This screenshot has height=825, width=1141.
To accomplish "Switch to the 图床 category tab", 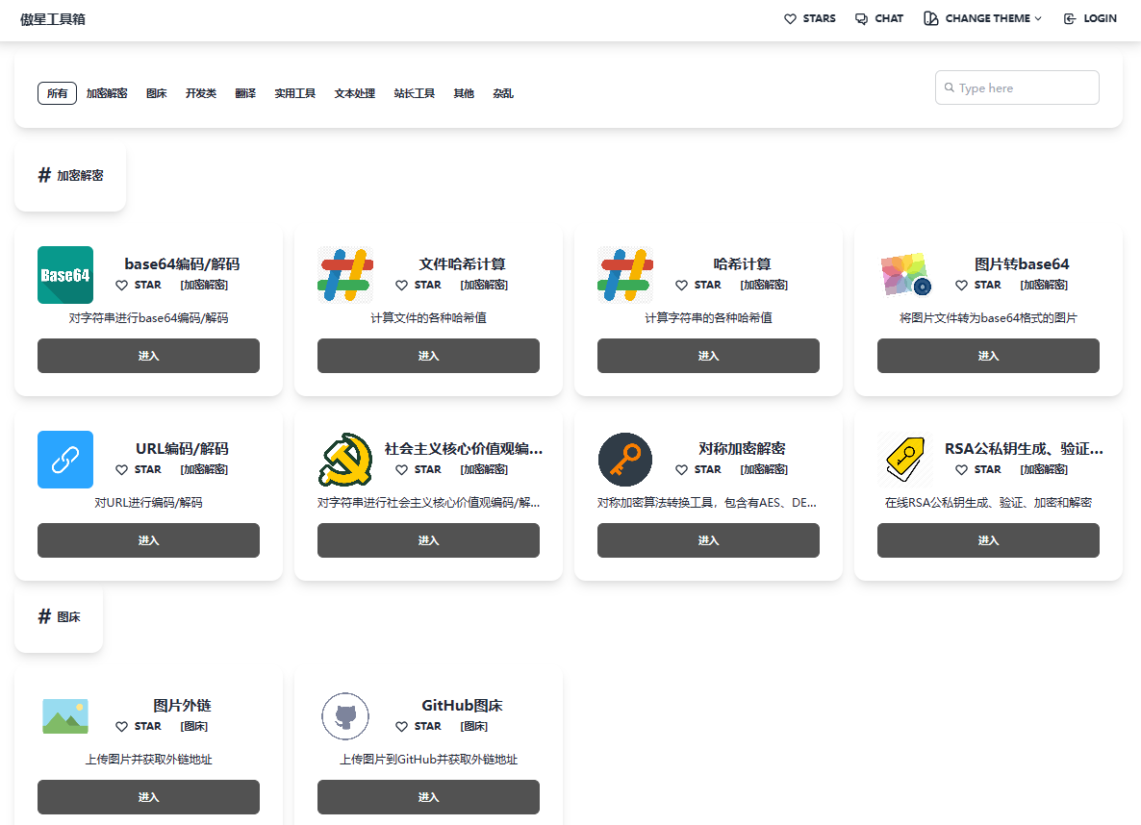I will 156,93.
